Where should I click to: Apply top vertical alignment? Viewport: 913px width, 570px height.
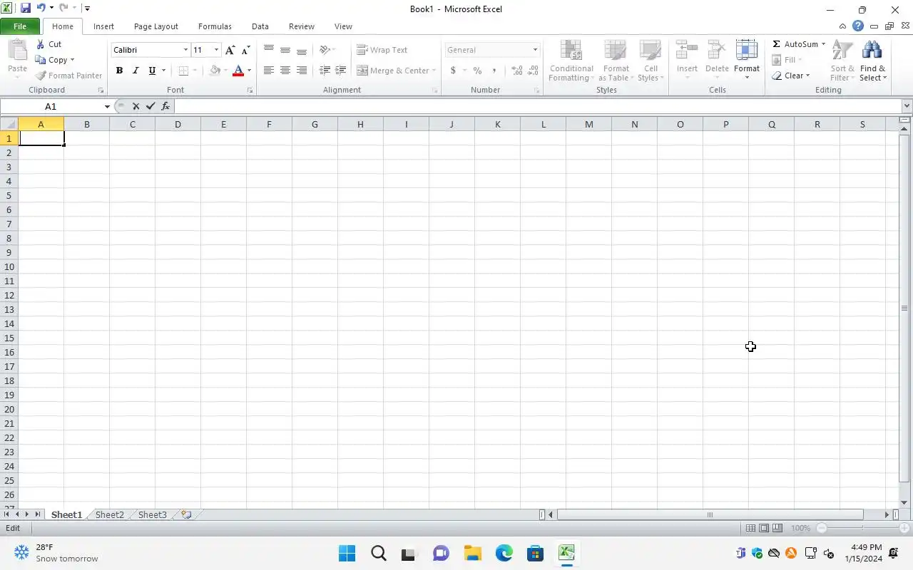pyautogui.click(x=269, y=50)
